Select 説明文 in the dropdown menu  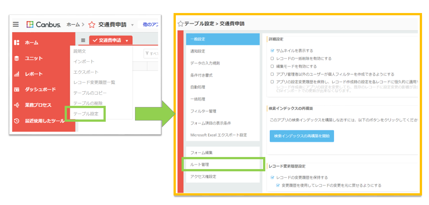coord(80,51)
